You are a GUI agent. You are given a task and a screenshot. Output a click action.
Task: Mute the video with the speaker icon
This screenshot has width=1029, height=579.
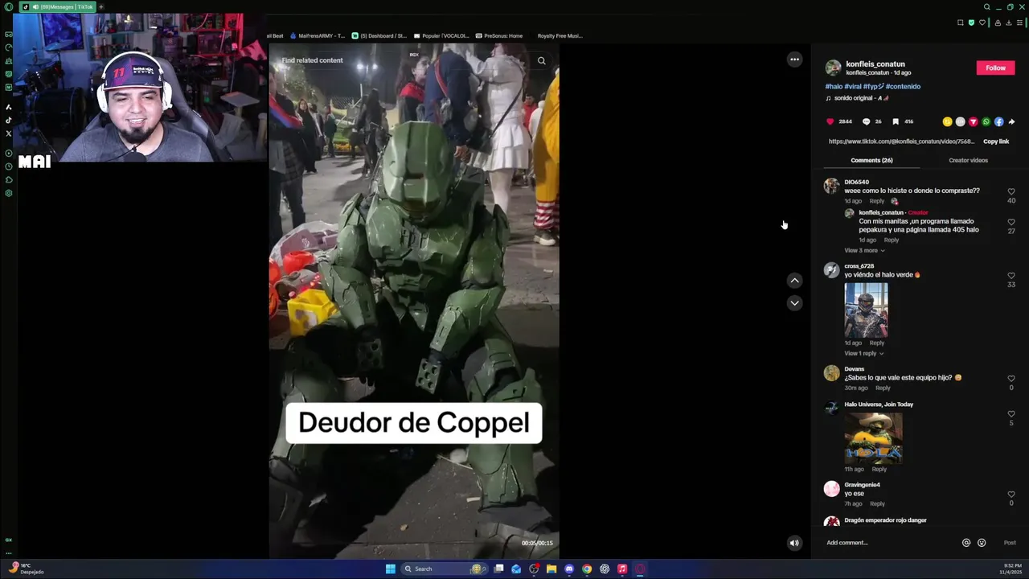tap(794, 543)
